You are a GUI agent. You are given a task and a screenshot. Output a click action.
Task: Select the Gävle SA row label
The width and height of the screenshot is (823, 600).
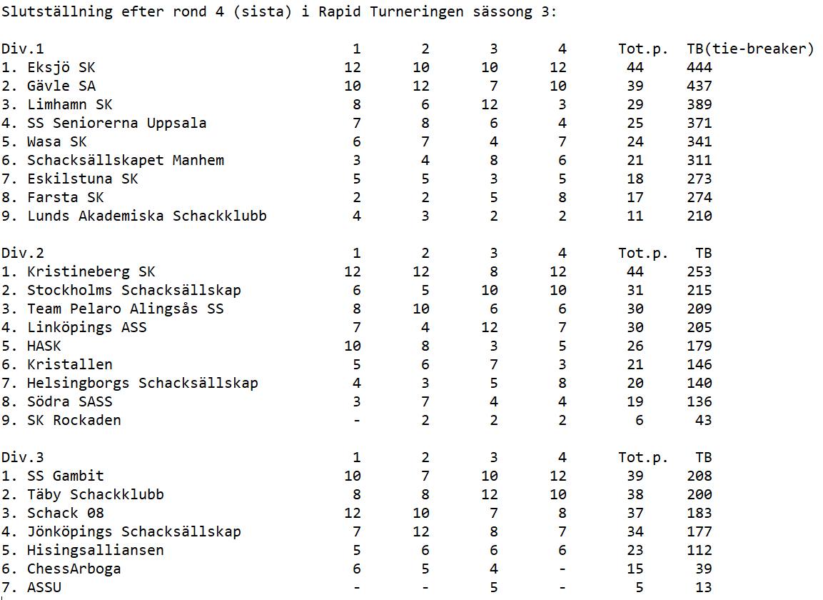[61, 86]
